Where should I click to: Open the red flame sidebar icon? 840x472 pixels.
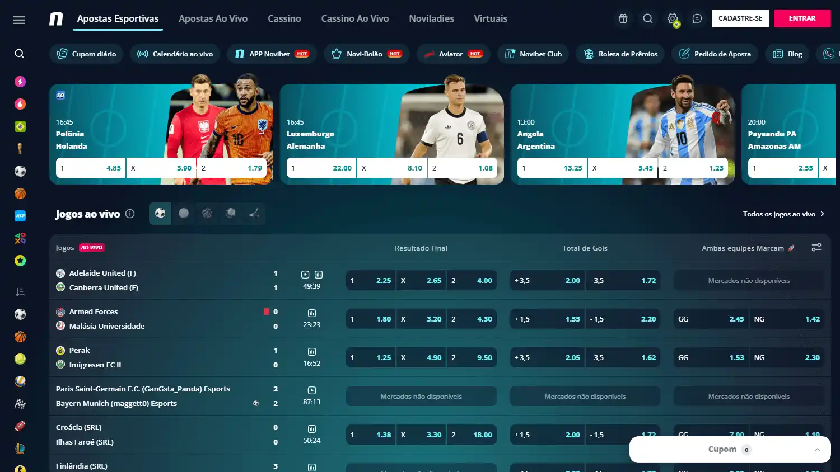tap(20, 104)
